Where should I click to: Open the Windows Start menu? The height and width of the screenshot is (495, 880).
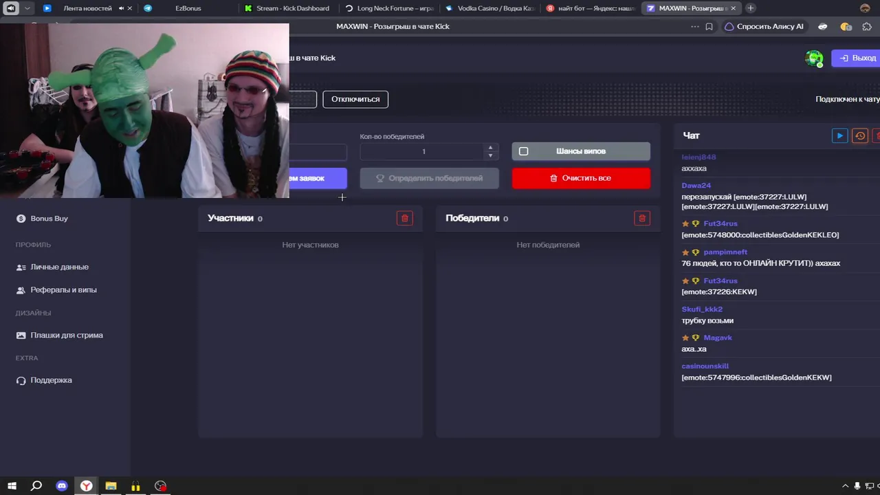[x=12, y=486]
